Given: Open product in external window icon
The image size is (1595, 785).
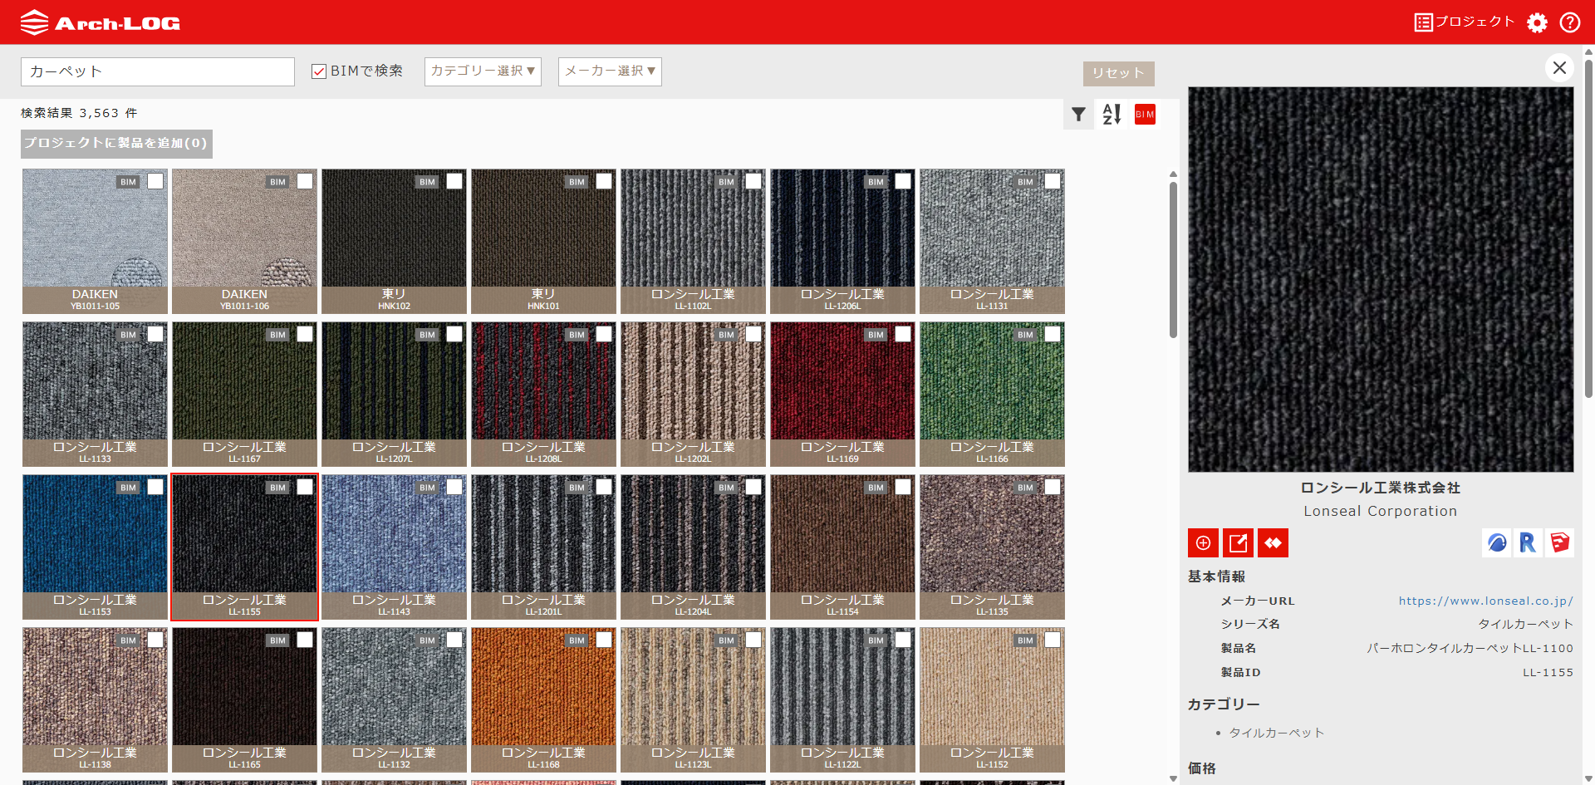Looking at the screenshot, I should pos(1238,543).
